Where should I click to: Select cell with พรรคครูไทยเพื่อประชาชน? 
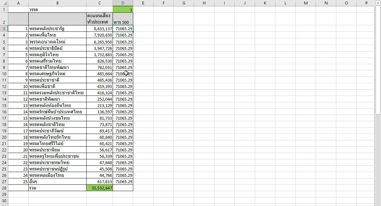point(57,156)
